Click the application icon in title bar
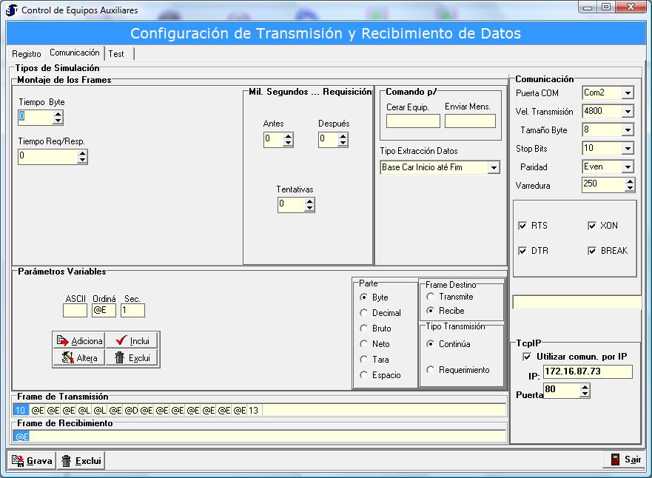Screen dimensions: 652x478 12,10
